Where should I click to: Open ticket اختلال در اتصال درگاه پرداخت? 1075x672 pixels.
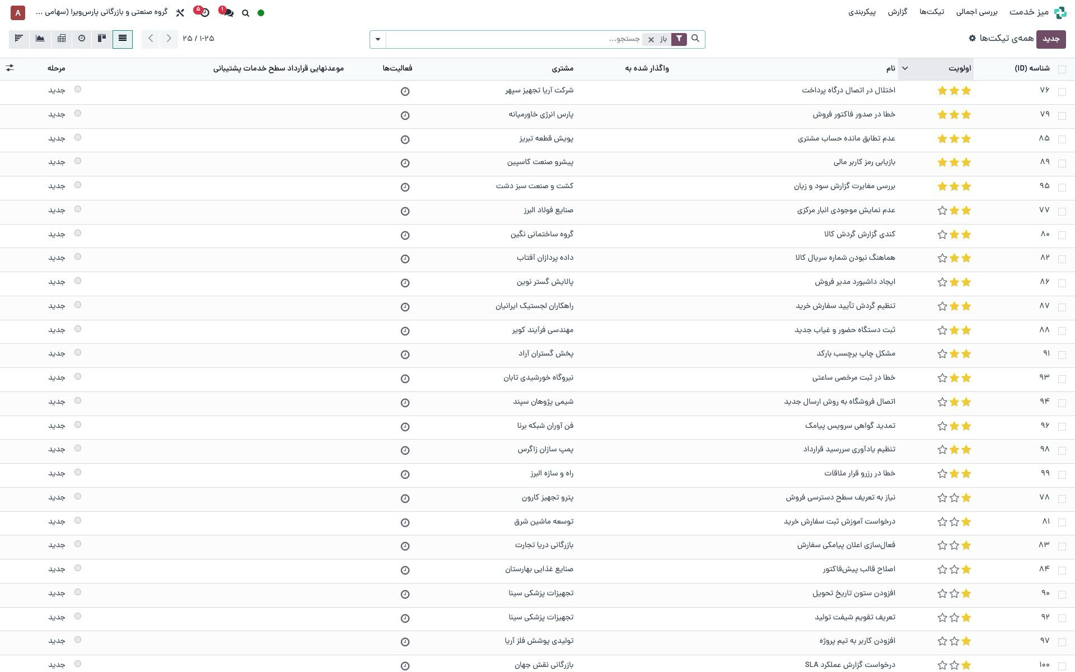pos(848,90)
